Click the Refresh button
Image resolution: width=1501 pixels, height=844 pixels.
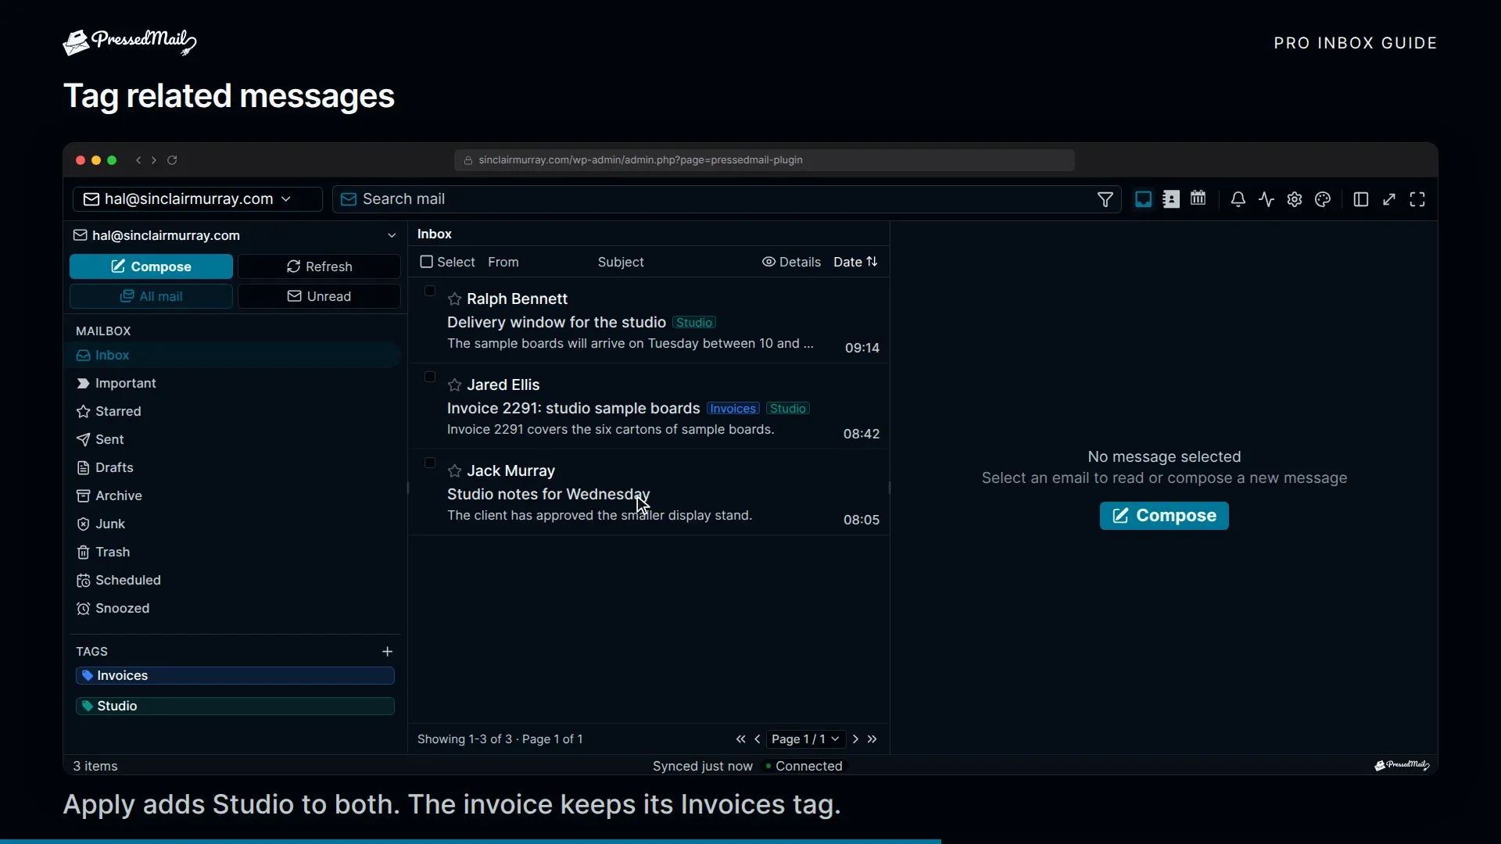coord(319,266)
